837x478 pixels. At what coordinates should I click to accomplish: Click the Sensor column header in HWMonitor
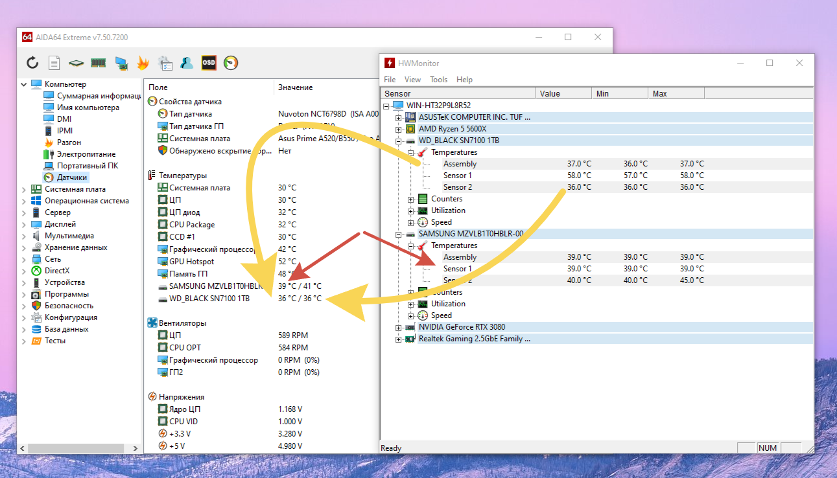[x=459, y=94]
